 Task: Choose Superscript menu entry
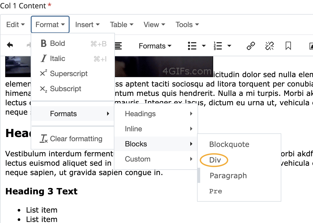coord(73,74)
